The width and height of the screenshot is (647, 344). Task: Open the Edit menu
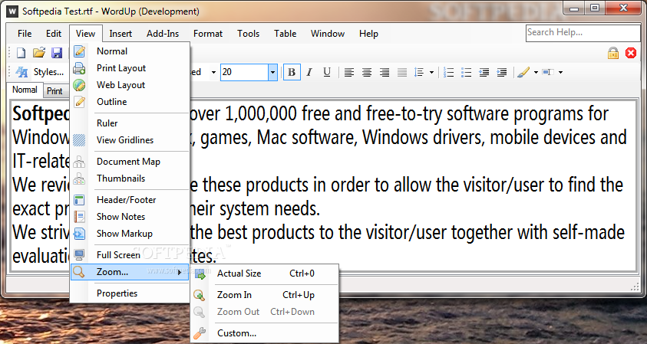pos(54,34)
